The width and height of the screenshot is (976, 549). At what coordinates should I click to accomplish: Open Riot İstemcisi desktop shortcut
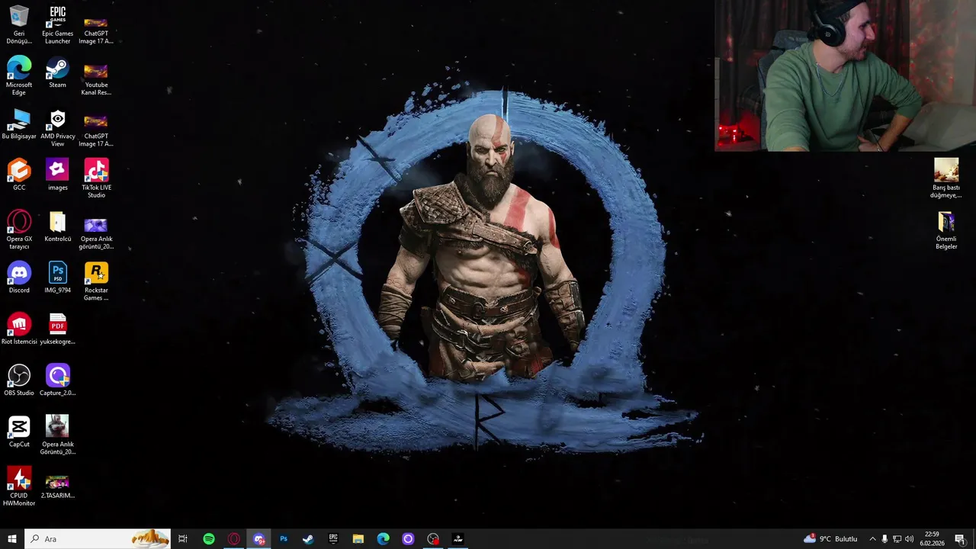19,329
